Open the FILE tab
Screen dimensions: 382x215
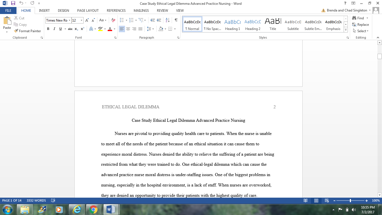[8, 10]
